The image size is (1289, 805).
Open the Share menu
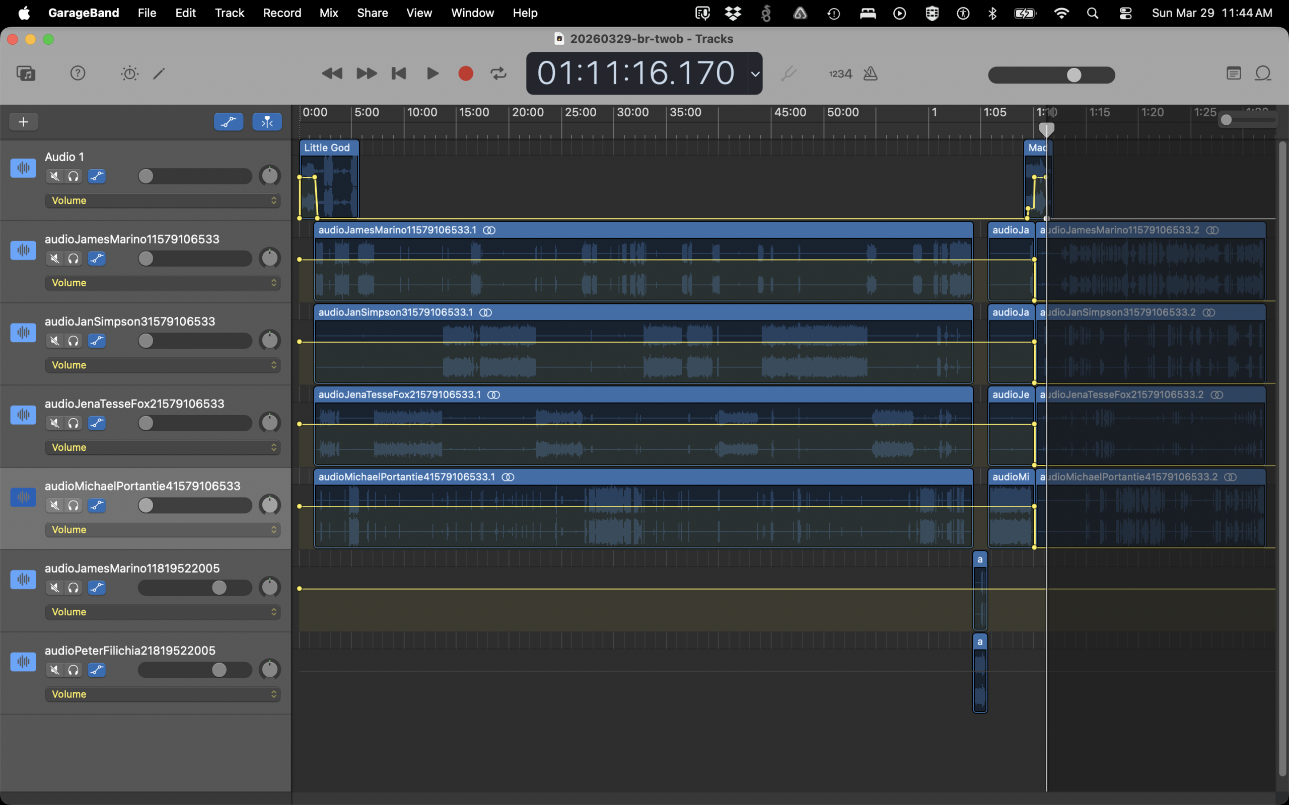[x=372, y=13]
